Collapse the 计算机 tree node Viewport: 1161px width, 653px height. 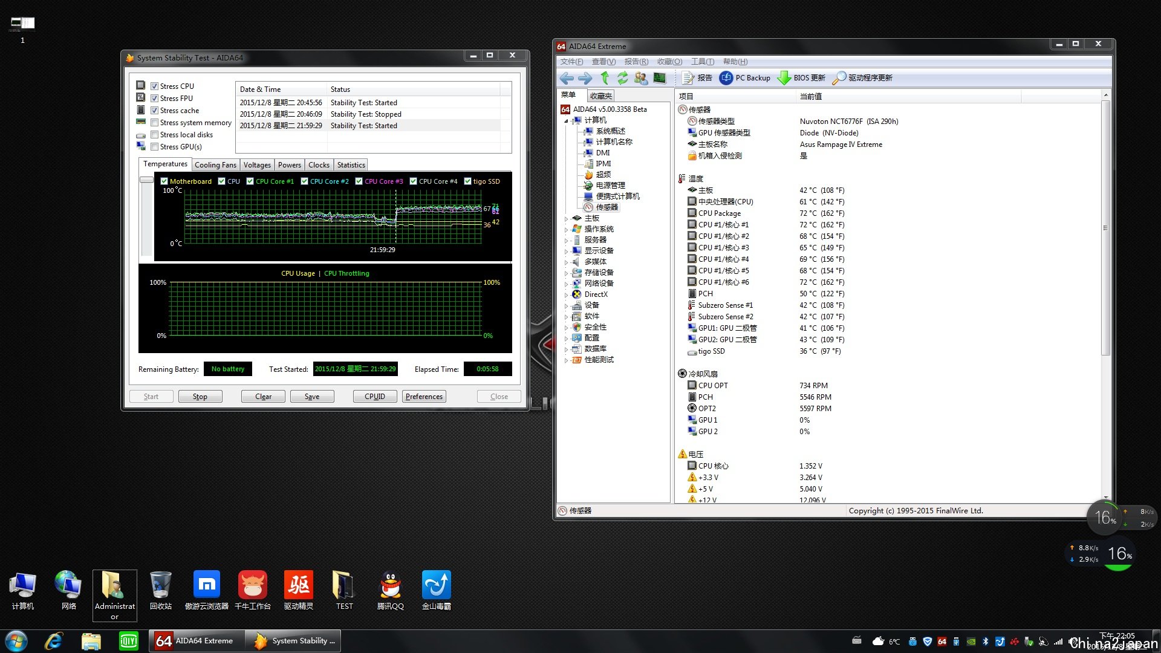pos(567,121)
